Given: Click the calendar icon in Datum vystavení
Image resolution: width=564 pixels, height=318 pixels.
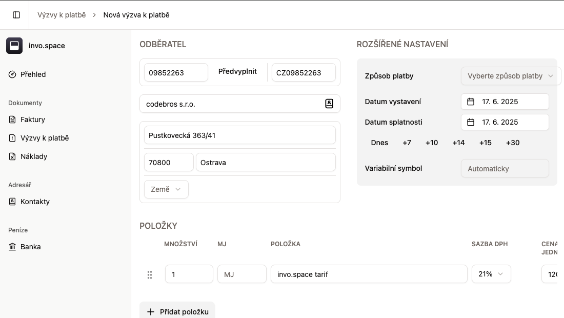Looking at the screenshot, I should click(471, 102).
